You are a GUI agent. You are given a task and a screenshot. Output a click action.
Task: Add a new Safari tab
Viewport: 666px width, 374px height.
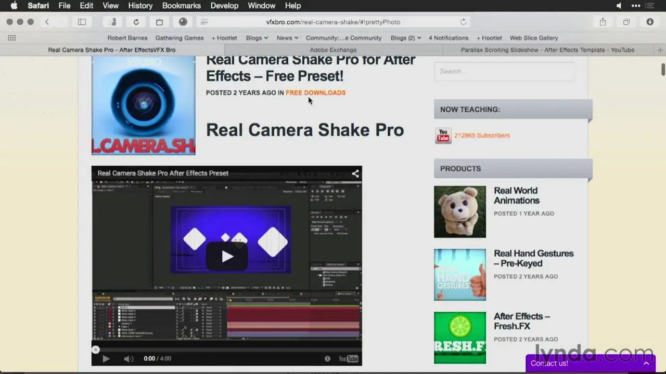click(x=660, y=50)
